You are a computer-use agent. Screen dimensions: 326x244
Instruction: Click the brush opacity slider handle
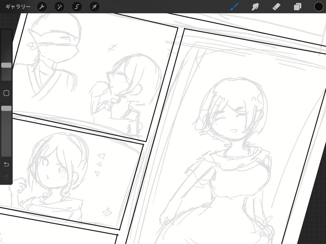coord(7,108)
